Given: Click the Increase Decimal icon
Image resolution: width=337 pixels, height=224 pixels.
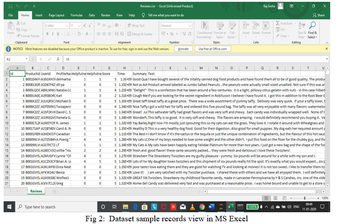Looking at the screenshot, I should (x=184, y=34).
